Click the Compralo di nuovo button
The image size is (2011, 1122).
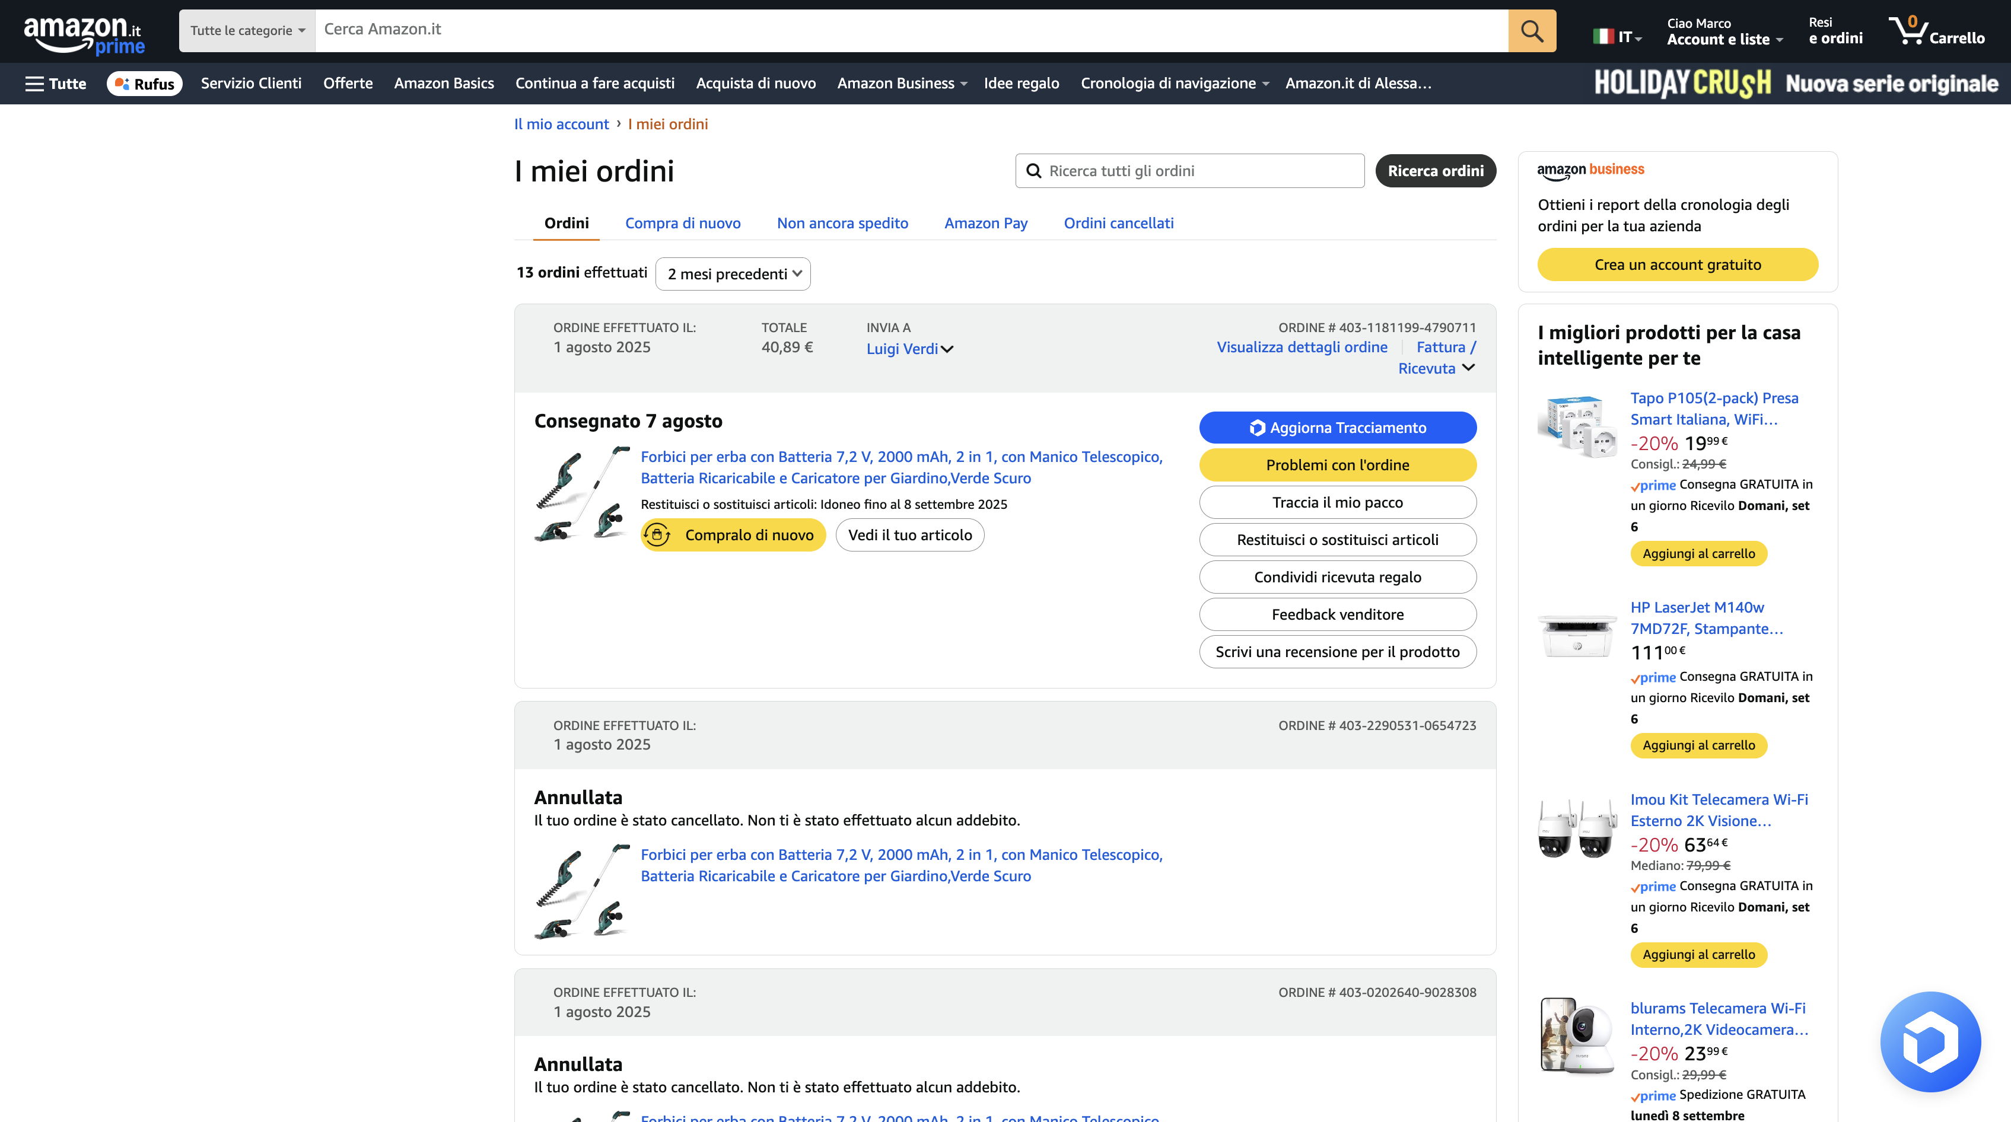(x=733, y=535)
